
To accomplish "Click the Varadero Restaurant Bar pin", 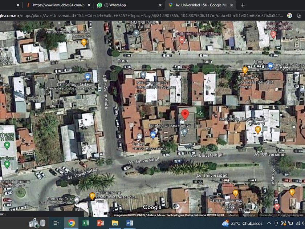I will click(x=84, y=43).
